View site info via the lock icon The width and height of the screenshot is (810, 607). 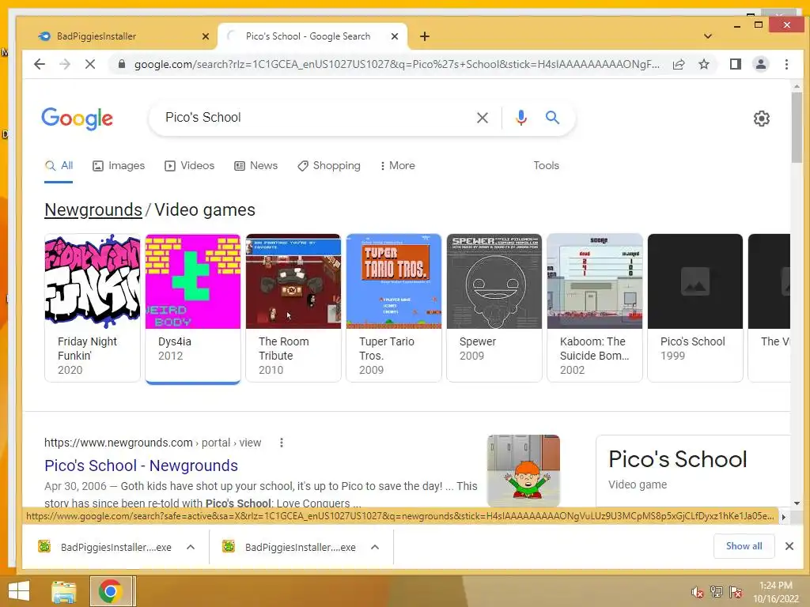pyautogui.click(x=121, y=64)
